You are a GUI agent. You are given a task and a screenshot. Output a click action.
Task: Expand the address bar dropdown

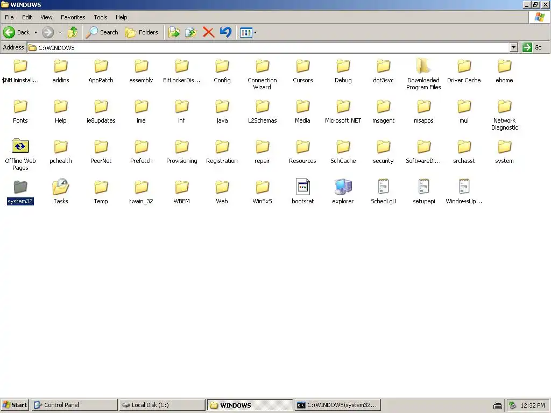[x=514, y=47]
